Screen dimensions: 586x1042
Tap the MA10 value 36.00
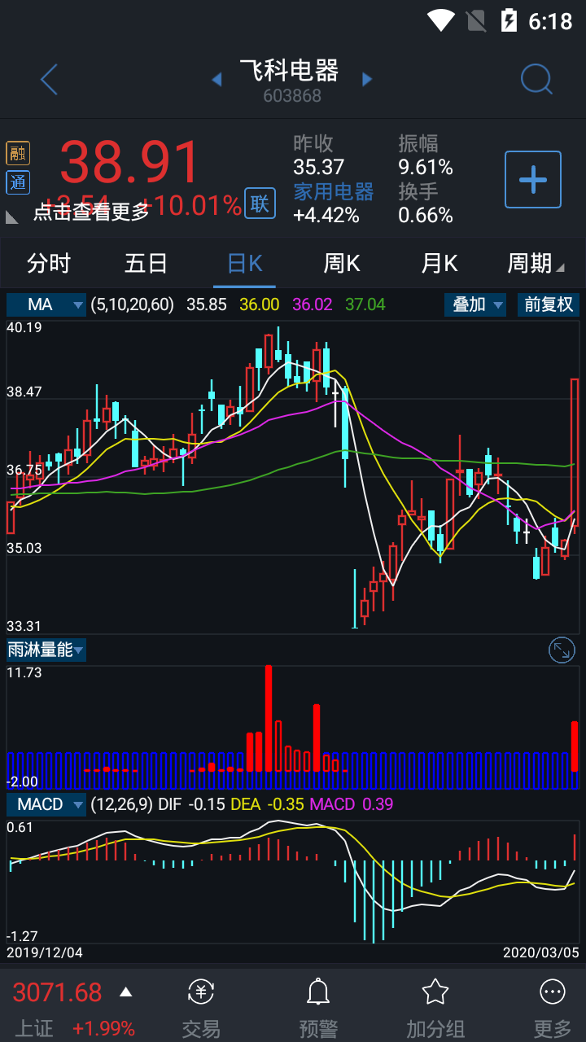point(260,304)
